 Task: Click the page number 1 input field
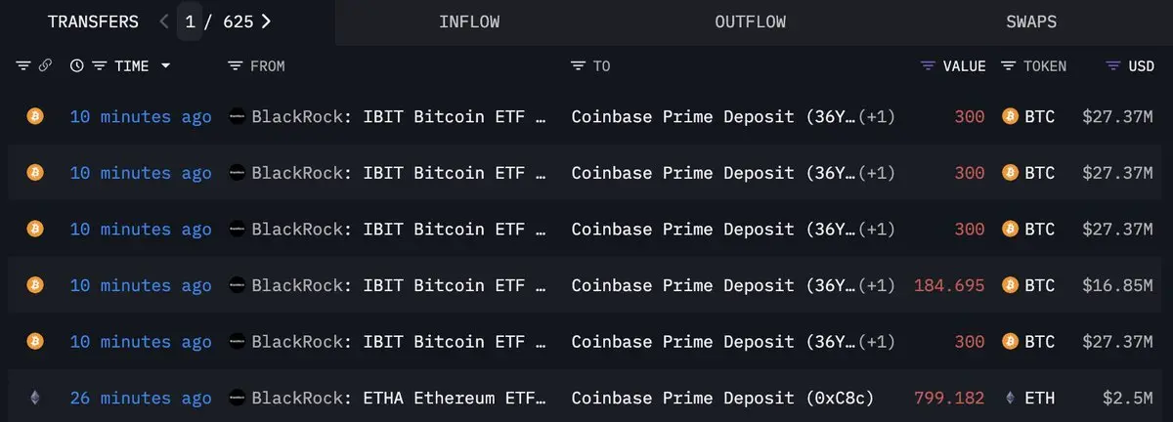click(190, 21)
